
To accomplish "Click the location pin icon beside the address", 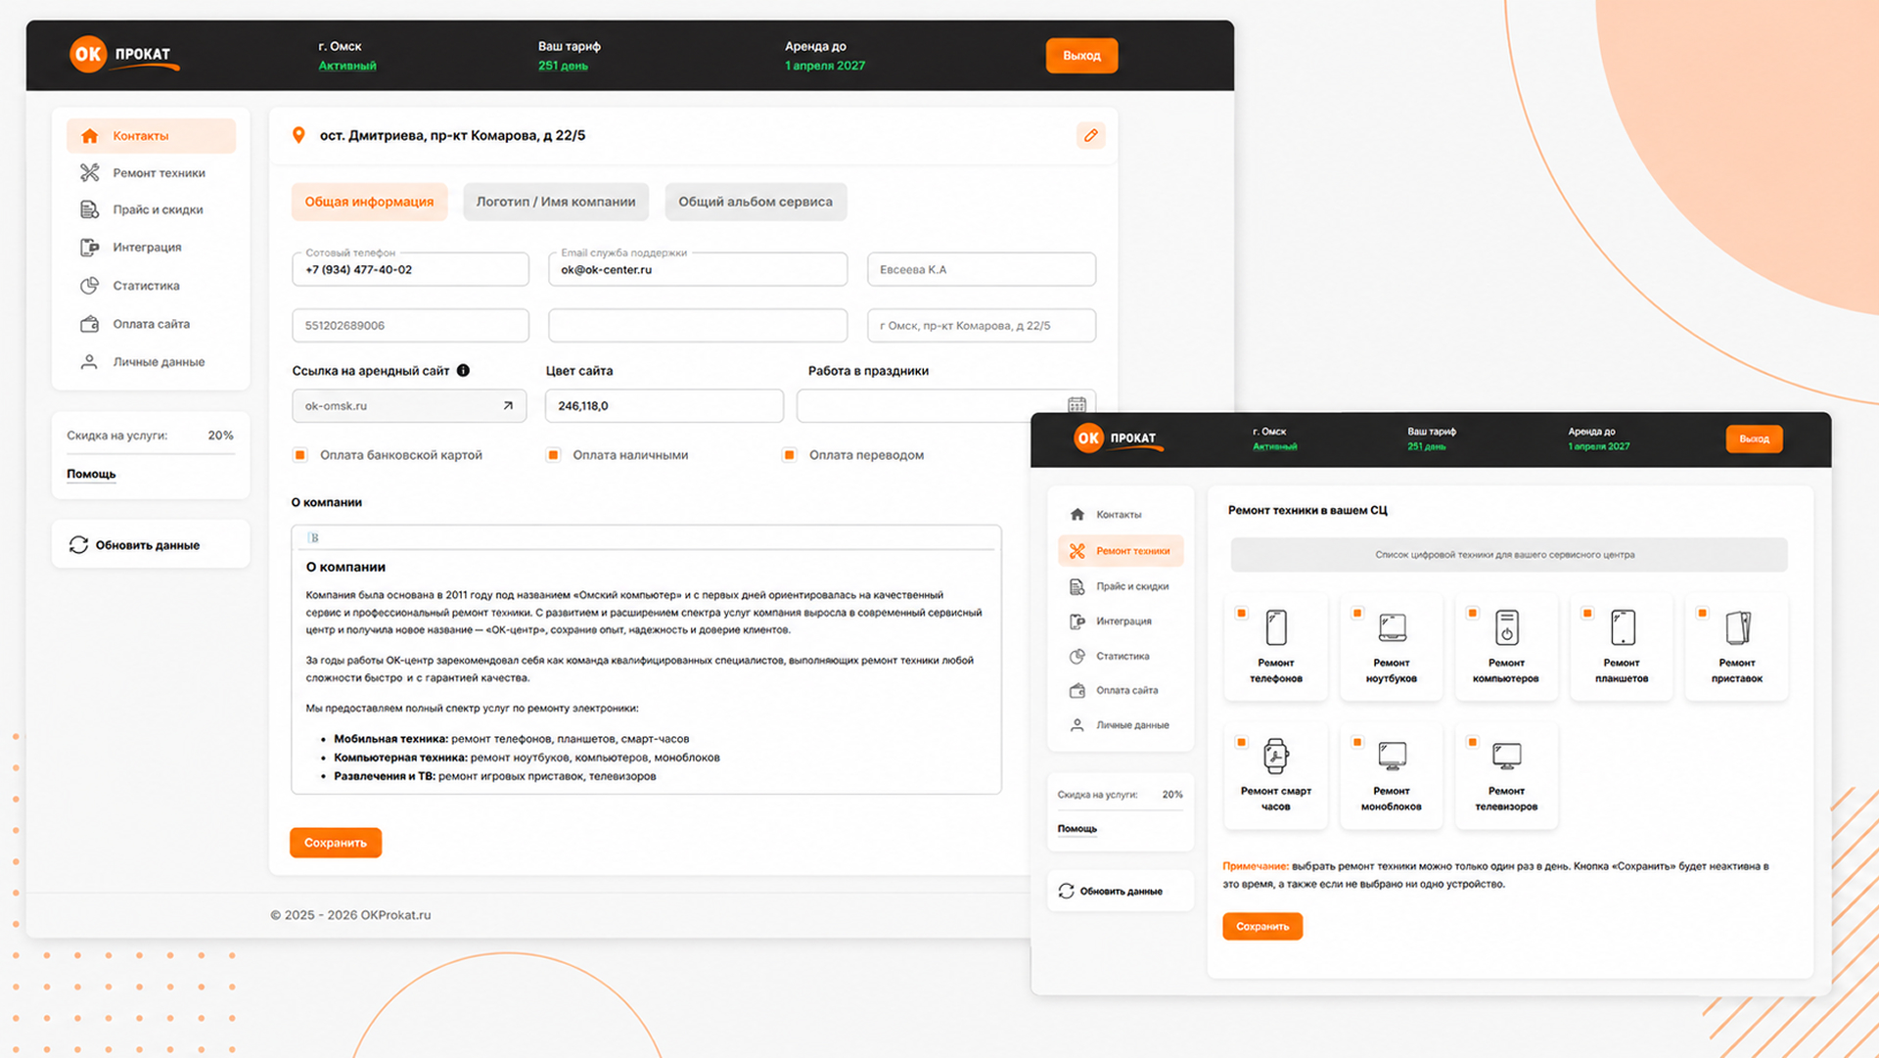I will click(298, 135).
